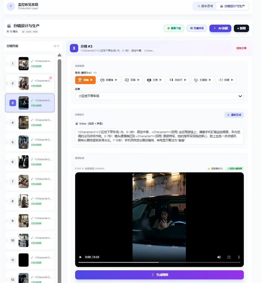
Task: Click the play arrow on the 田震强 chip
Action: point(116,80)
